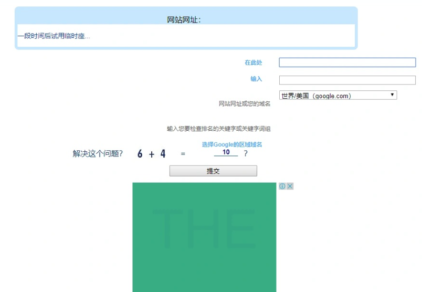Close the ad with the X icon
The width and height of the screenshot is (422, 292).
[290, 186]
